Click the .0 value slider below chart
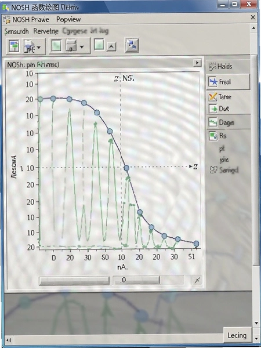Screen dimensions: 261x348 click(x=136, y=280)
